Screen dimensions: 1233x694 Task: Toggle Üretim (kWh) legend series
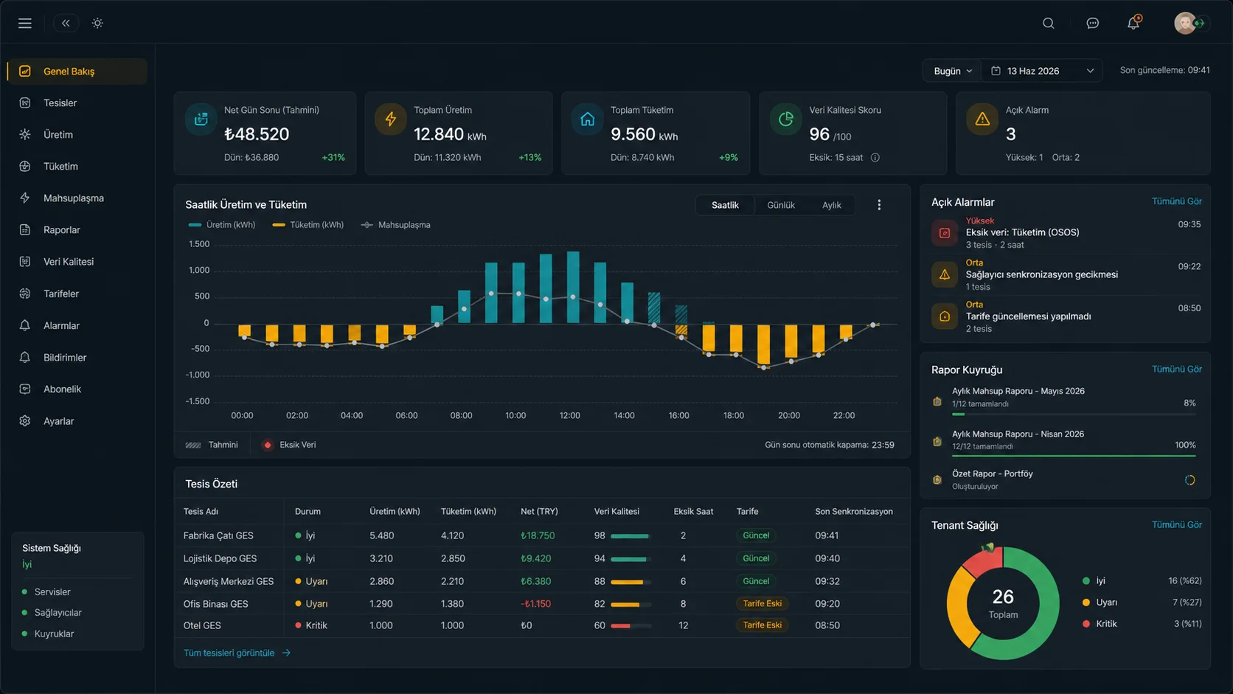point(222,225)
